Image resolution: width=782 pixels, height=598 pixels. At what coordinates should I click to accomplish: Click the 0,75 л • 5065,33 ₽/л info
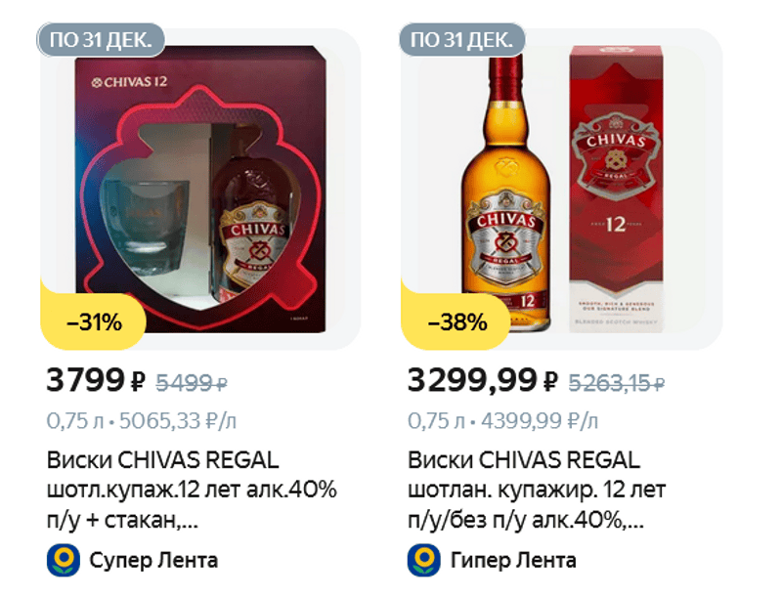(141, 421)
